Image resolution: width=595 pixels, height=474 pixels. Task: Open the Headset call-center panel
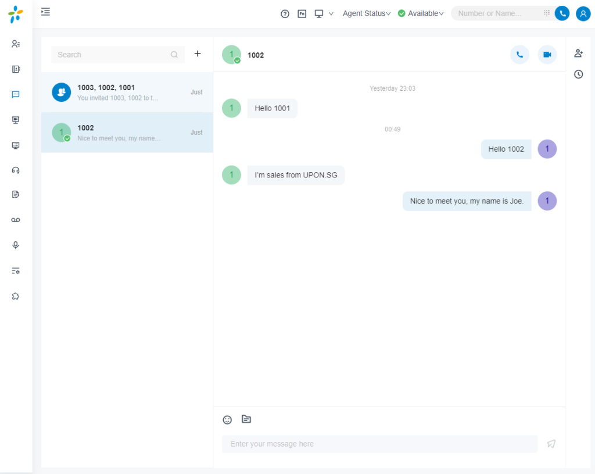click(x=15, y=170)
